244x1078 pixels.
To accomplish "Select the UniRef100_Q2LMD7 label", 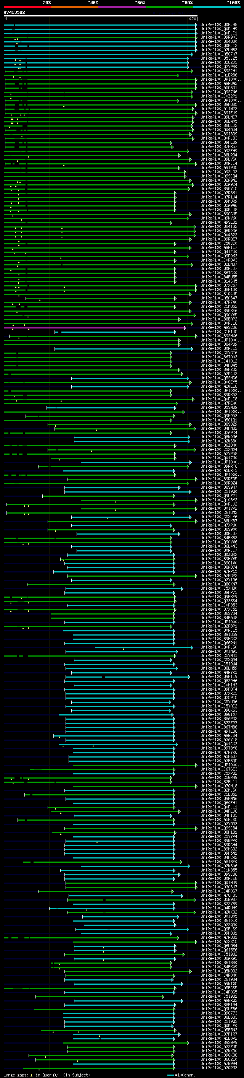I will [219, 265].
